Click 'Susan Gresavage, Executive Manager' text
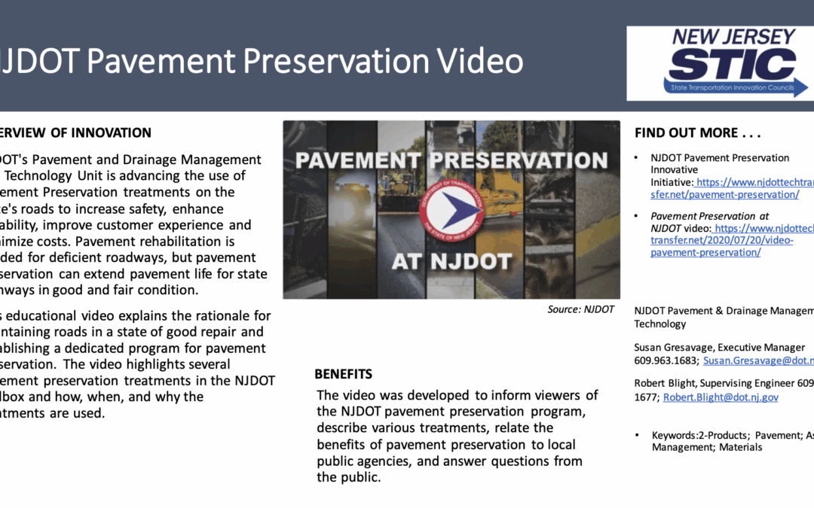 (719, 348)
